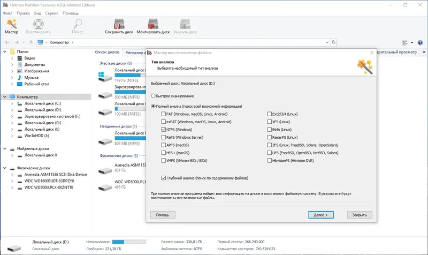The image size is (428, 255).
Task: Select WinToHDD (J:) in tree
Action: click(36, 136)
